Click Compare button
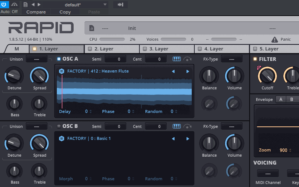The width and height of the screenshot is (299, 187). click(x=36, y=12)
